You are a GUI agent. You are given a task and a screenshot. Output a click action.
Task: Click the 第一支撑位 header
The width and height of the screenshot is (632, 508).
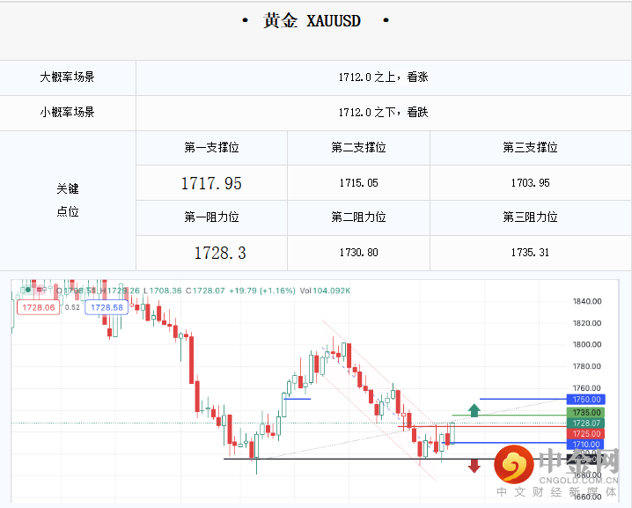211,148
